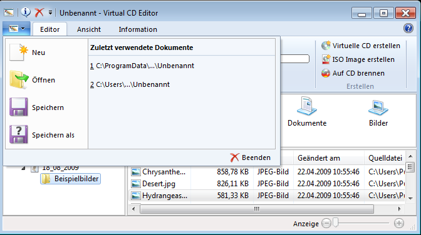The width and height of the screenshot is (421, 235).
Task: Click the Virtual CD Editor title bar icon
Action: 9,12
